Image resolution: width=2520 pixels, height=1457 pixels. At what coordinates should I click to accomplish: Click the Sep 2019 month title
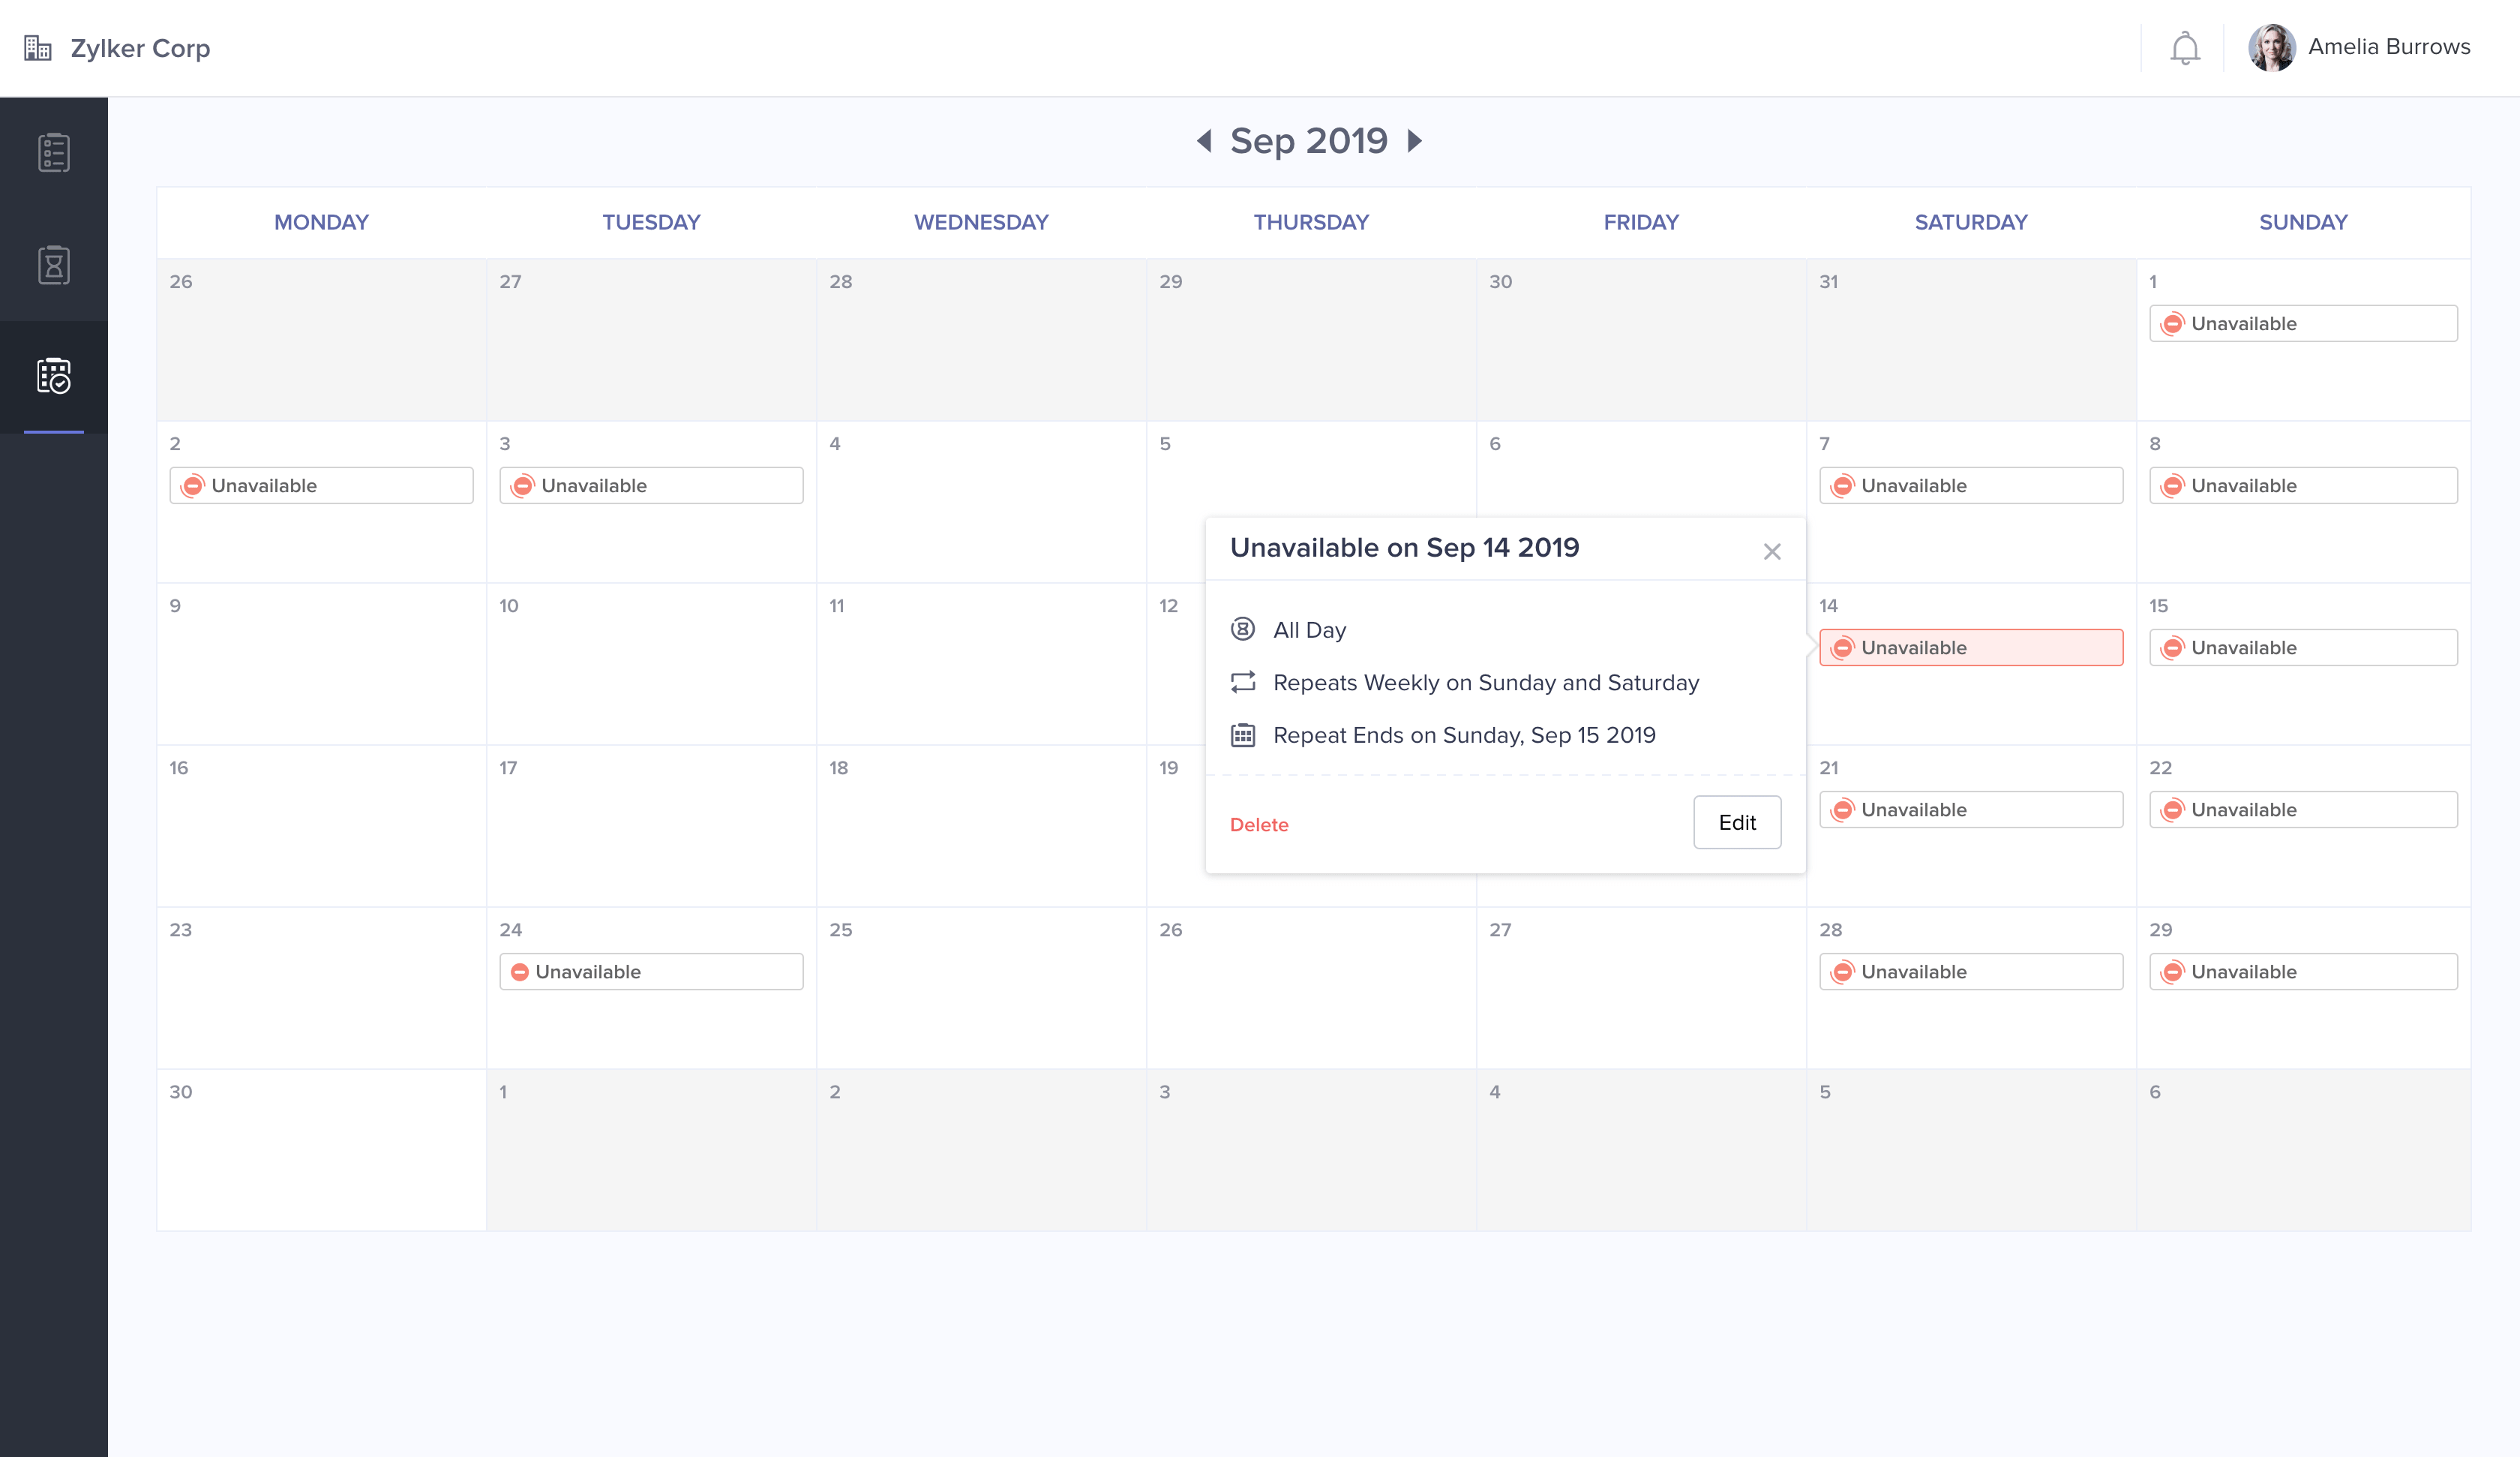(x=1309, y=141)
